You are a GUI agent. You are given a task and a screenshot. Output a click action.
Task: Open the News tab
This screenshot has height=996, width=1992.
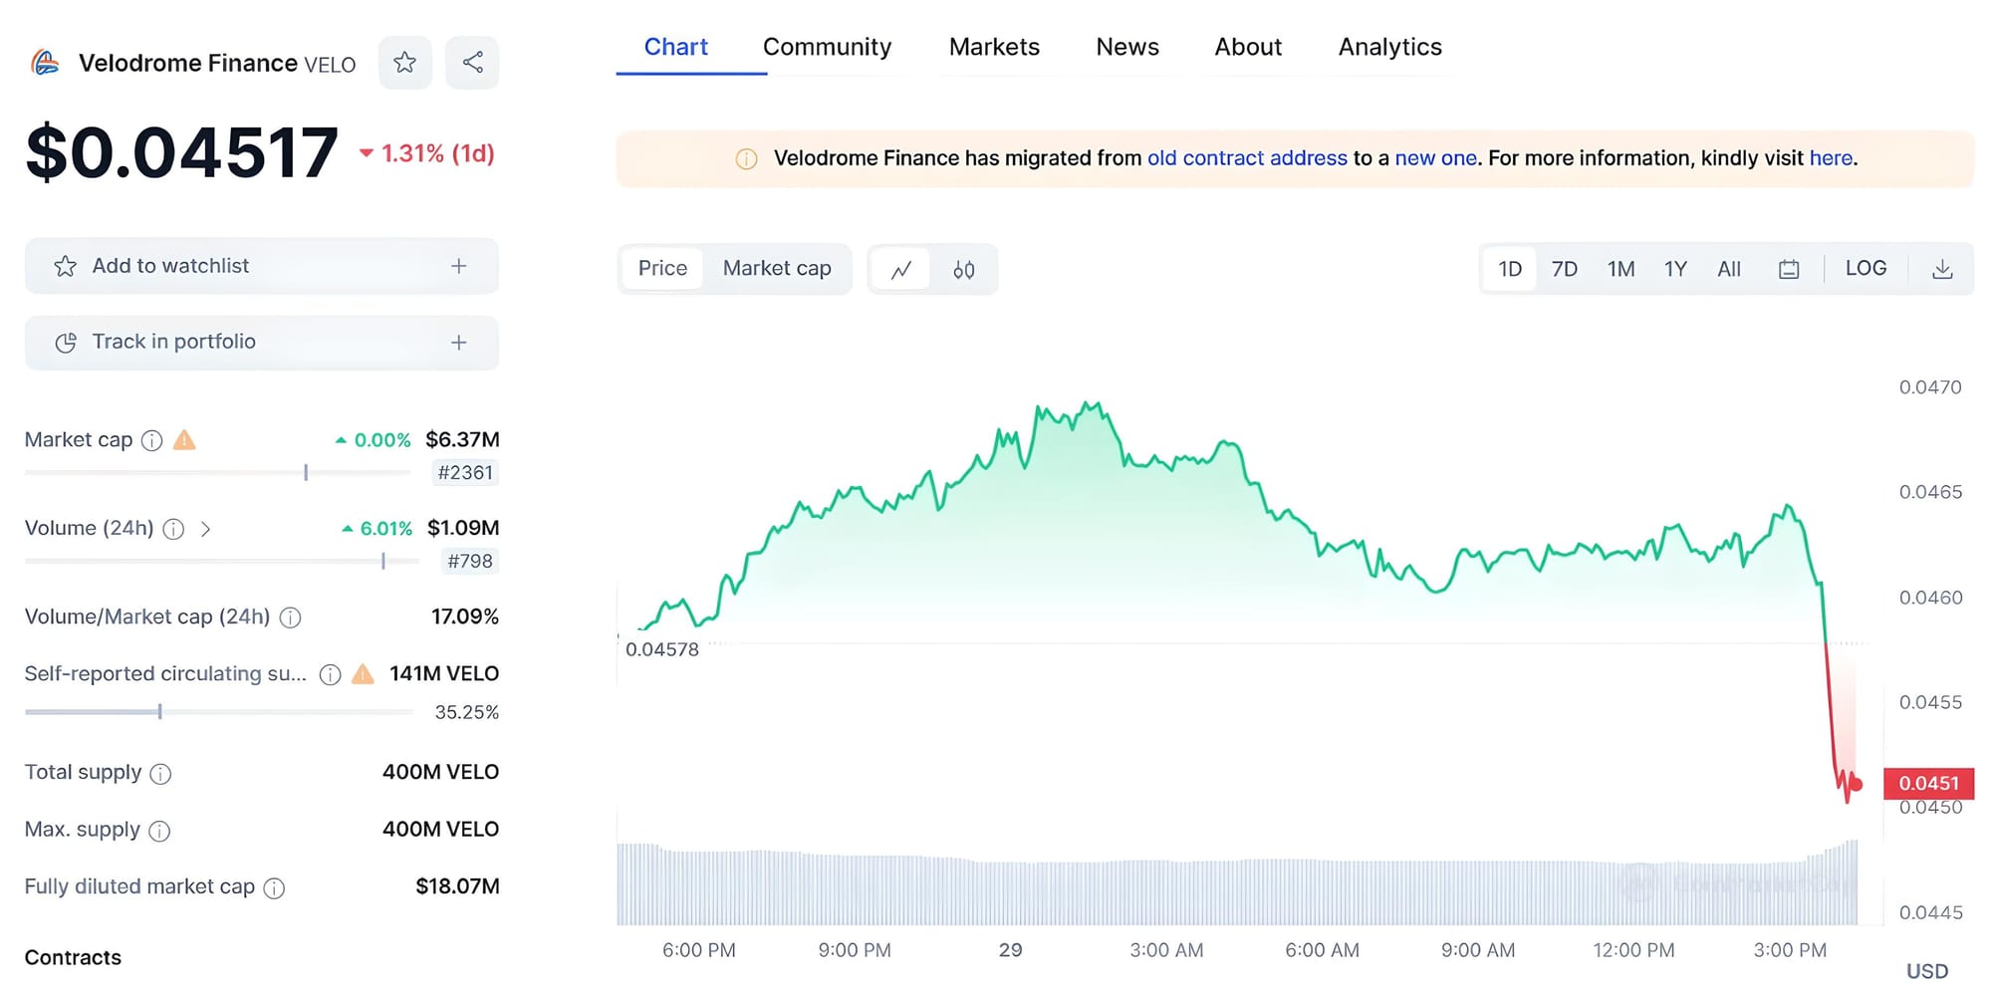click(1127, 47)
